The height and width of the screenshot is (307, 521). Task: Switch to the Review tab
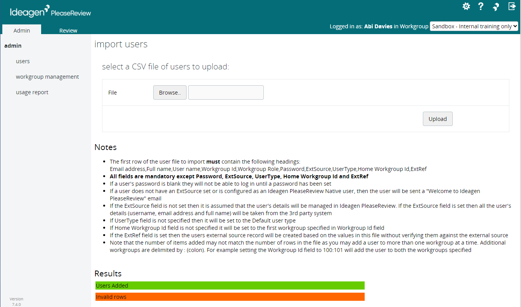coord(68,30)
